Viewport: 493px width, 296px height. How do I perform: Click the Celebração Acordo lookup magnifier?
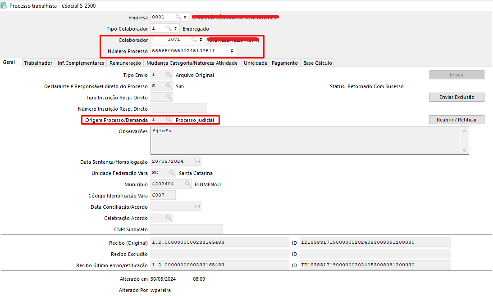coord(169,218)
